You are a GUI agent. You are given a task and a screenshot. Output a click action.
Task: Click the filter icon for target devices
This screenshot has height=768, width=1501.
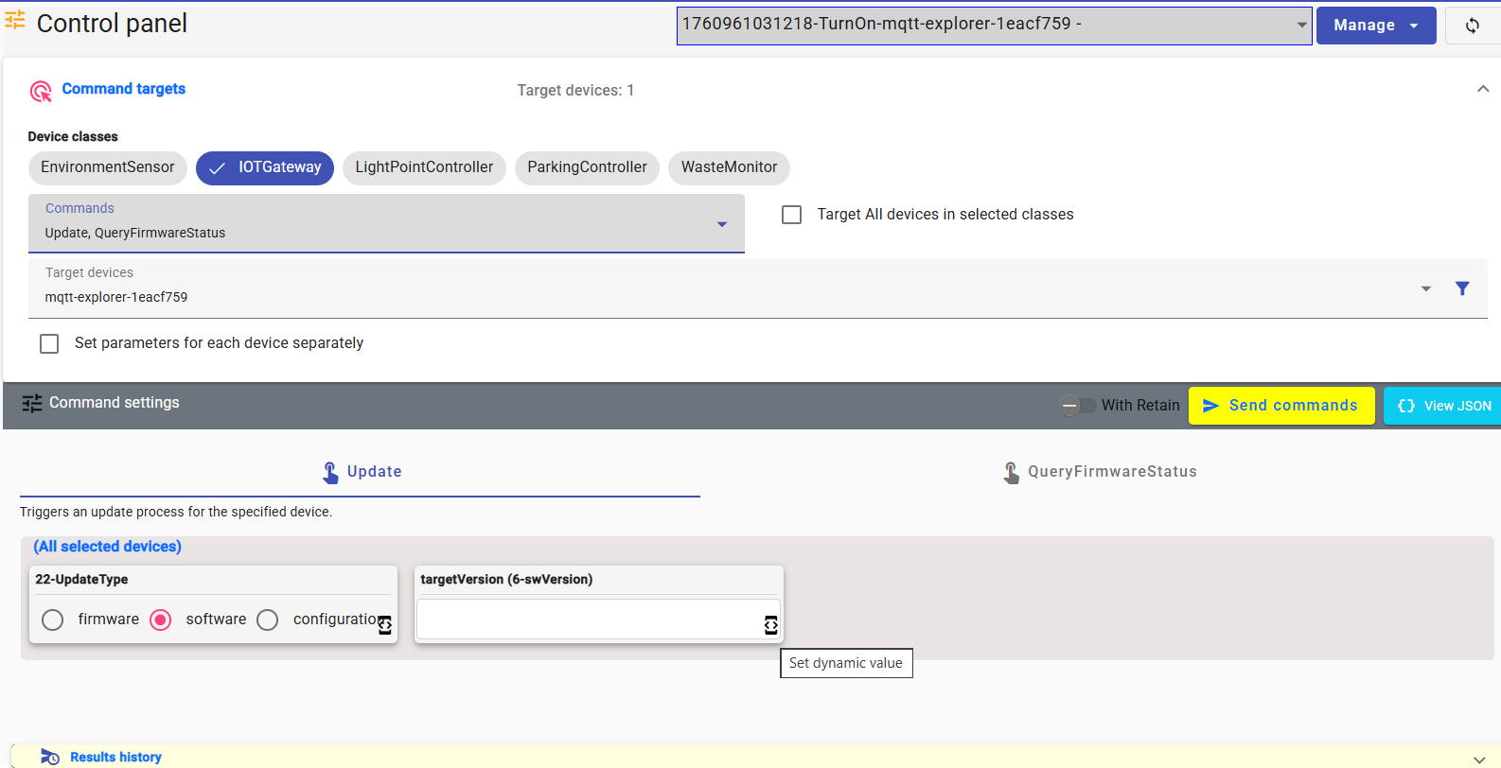(1462, 288)
